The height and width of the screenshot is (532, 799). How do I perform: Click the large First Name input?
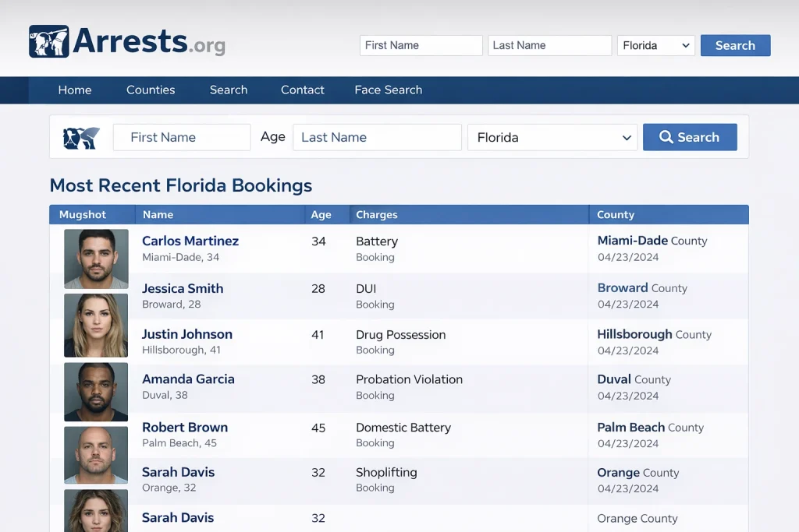(x=182, y=137)
